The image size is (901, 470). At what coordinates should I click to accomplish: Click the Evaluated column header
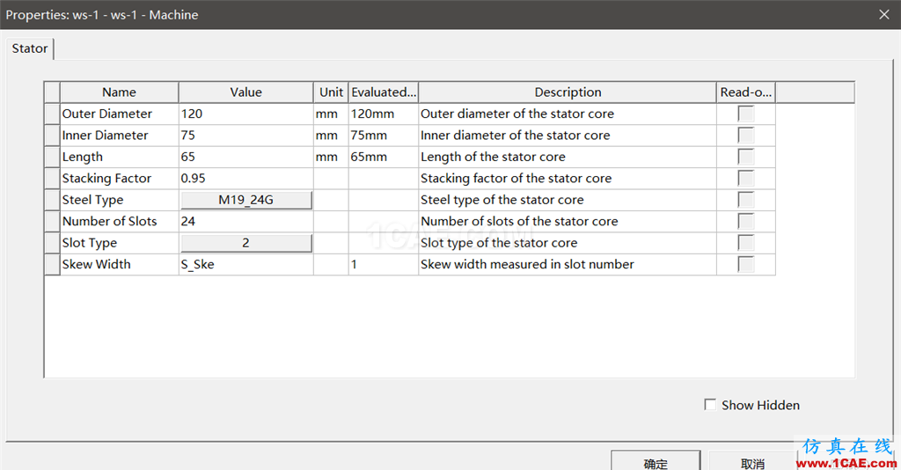tap(384, 92)
